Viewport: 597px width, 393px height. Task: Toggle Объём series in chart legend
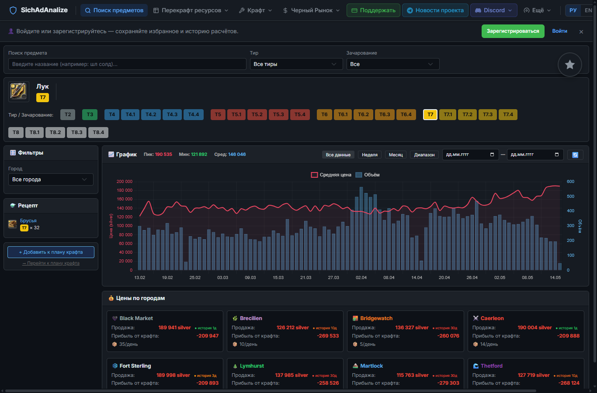368,175
